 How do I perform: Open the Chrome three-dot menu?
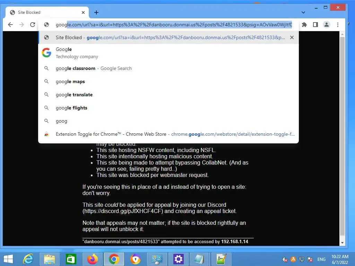338,25
